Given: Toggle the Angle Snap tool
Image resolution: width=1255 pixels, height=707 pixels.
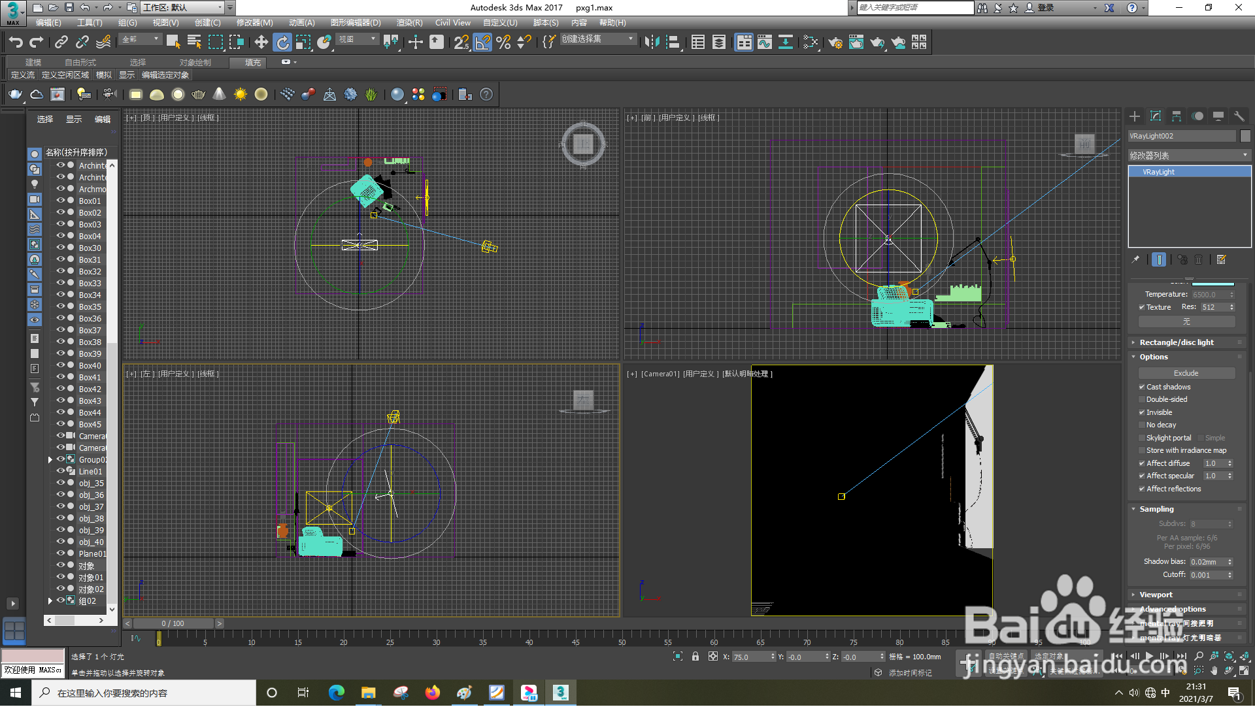Looking at the screenshot, I should (x=482, y=42).
